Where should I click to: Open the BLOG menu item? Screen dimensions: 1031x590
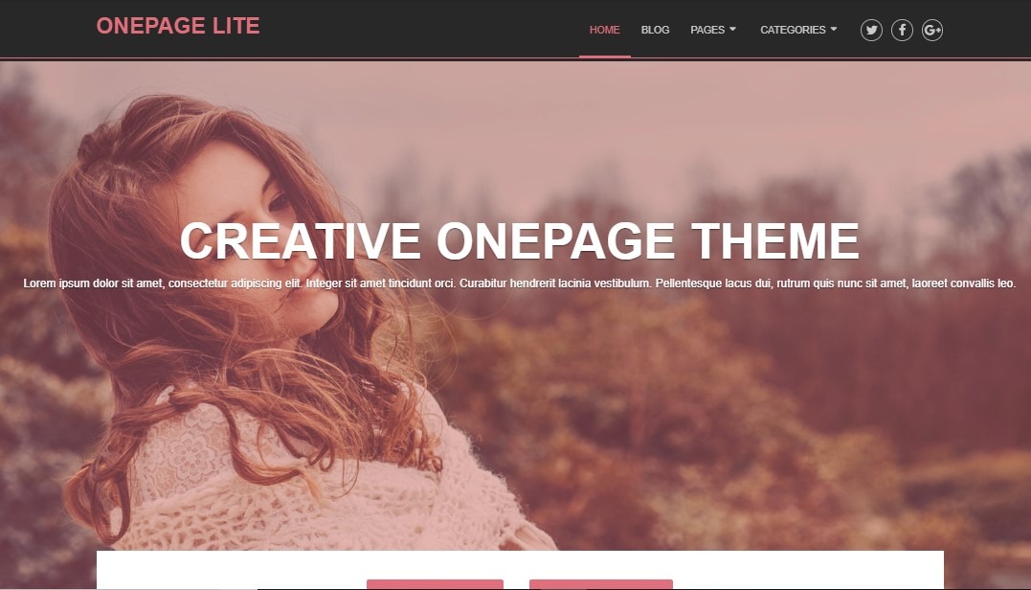(x=655, y=31)
